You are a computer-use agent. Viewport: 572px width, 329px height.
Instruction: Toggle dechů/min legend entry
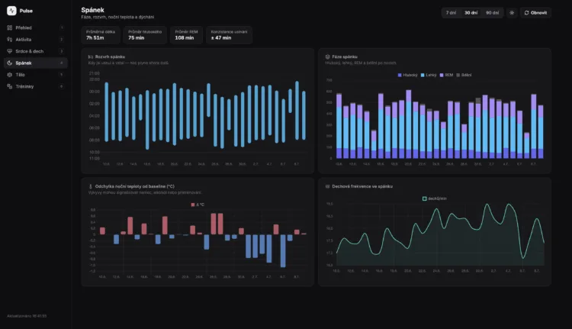435,198
